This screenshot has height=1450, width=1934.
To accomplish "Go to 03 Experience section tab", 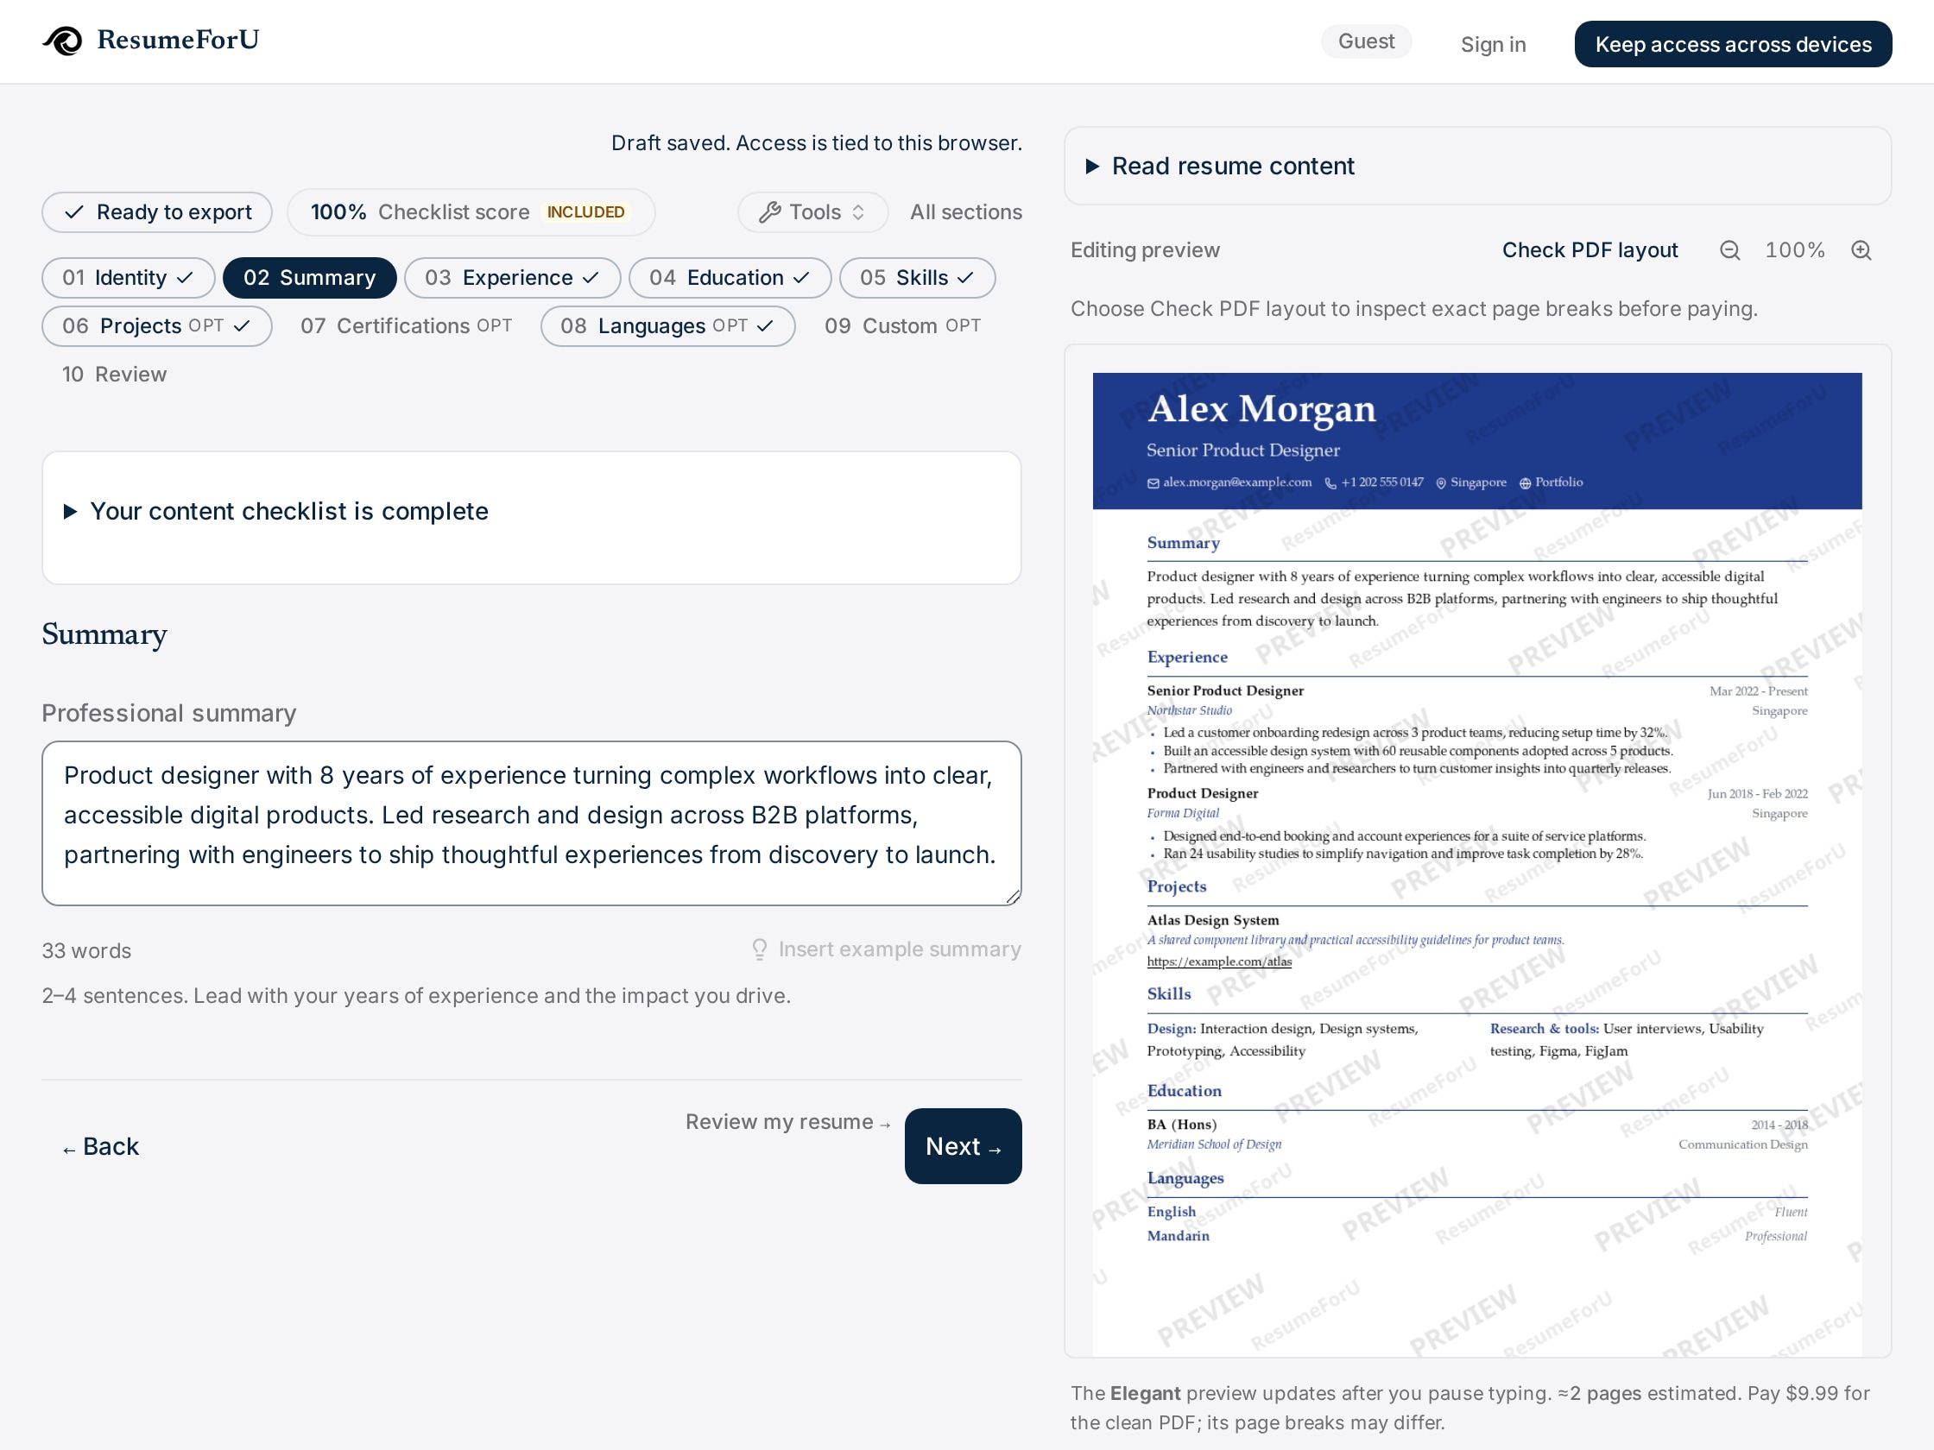I will 512,278.
